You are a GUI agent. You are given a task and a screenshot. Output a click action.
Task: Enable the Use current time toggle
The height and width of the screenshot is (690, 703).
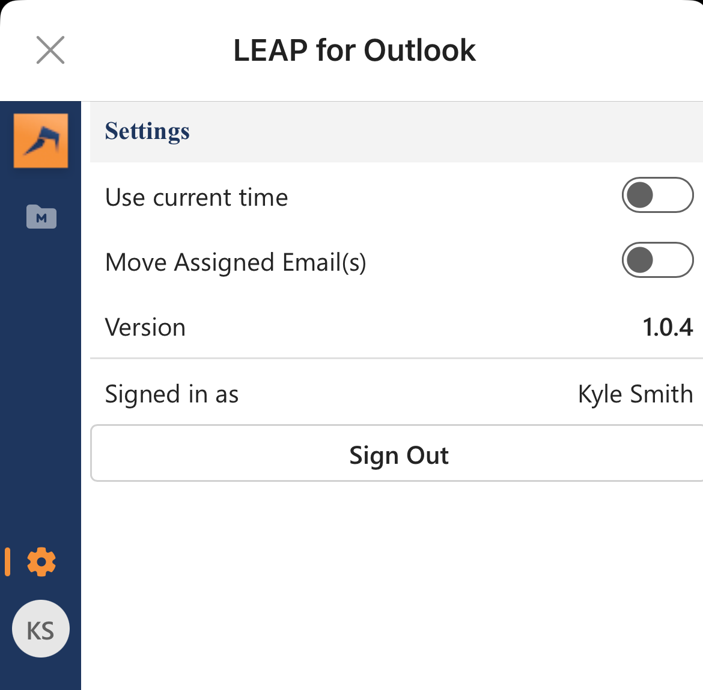click(x=658, y=196)
